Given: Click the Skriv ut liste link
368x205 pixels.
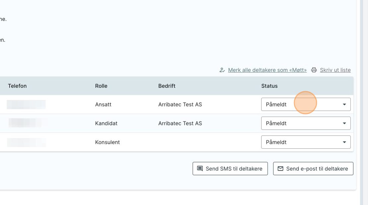Looking at the screenshot, I should coord(335,70).
